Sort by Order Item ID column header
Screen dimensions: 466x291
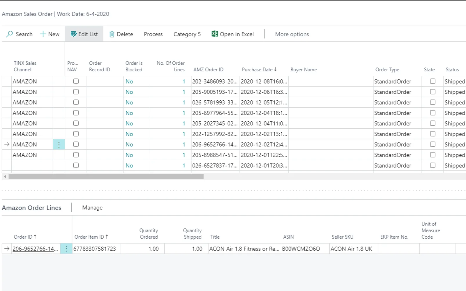pyautogui.click(x=91, y=237)
